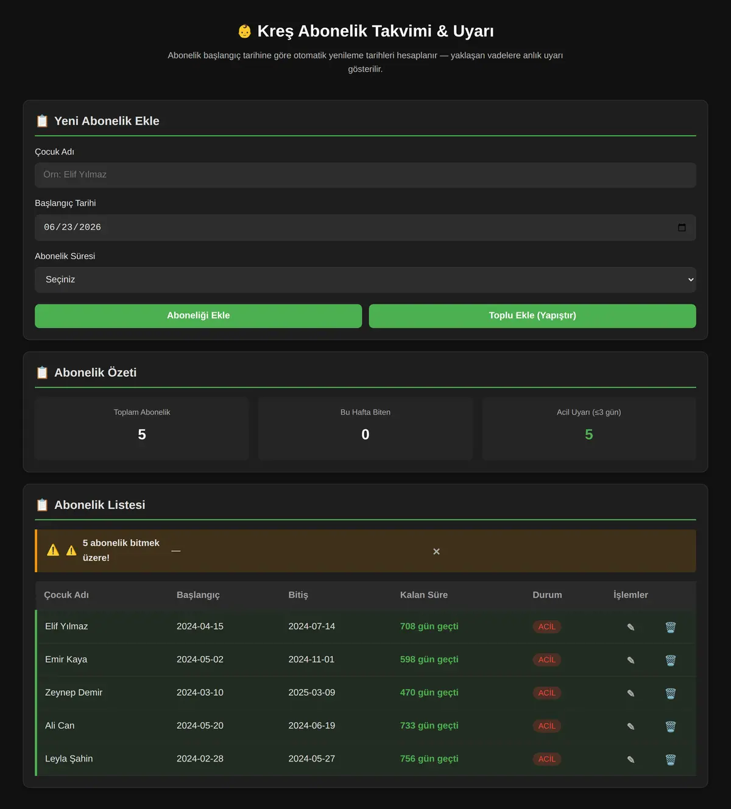This screenshot has width=731, height=809.
Task: Delete Leyla Şahin subscription trash icon
Action: (670, 759)
